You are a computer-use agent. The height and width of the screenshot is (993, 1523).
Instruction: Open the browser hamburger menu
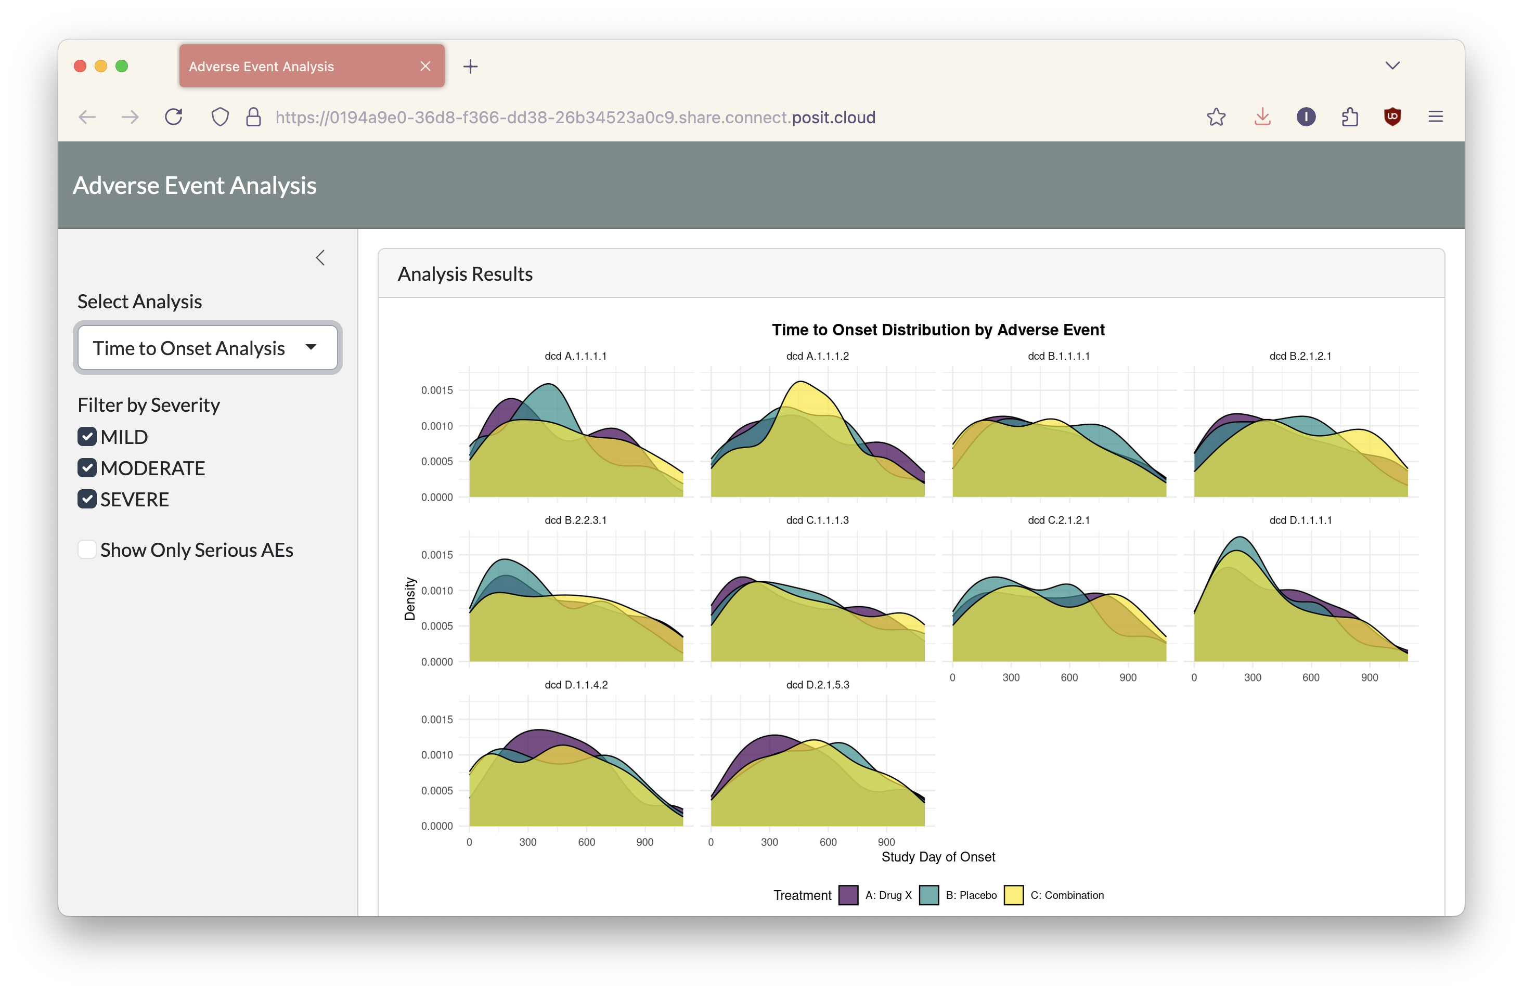coord(1435,117)
